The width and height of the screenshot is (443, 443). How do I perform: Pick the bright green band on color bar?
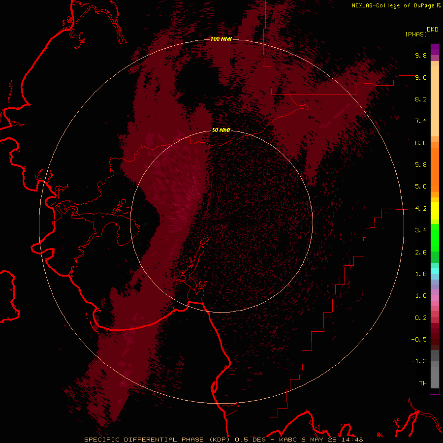pyautogui.click(x=435, y=237)
